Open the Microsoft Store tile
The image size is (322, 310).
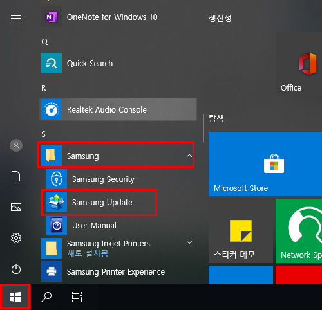[x=265, y=164]
